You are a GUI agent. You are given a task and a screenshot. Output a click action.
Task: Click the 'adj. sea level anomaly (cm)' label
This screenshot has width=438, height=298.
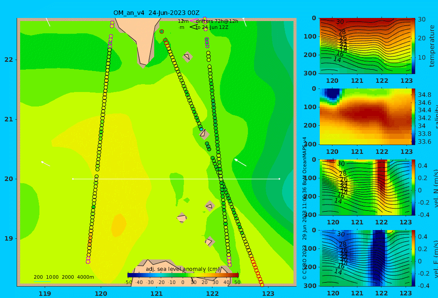pyautogui.click(x=183, y=269)
